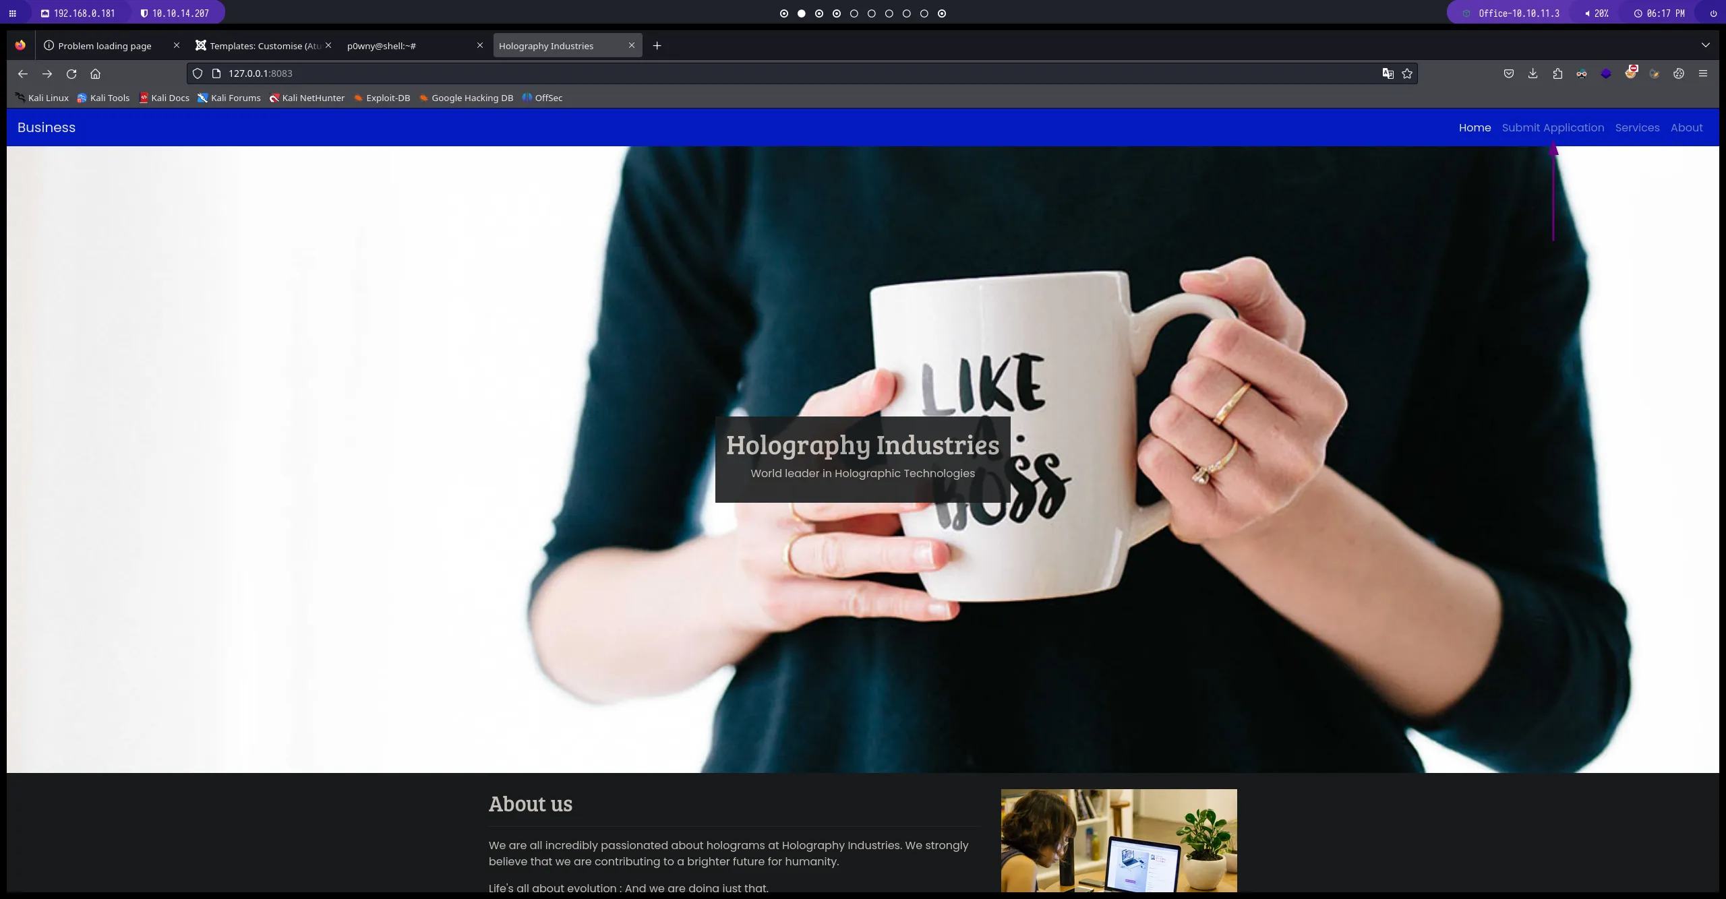Select the second workspace dot in top bar

[802, 13]
